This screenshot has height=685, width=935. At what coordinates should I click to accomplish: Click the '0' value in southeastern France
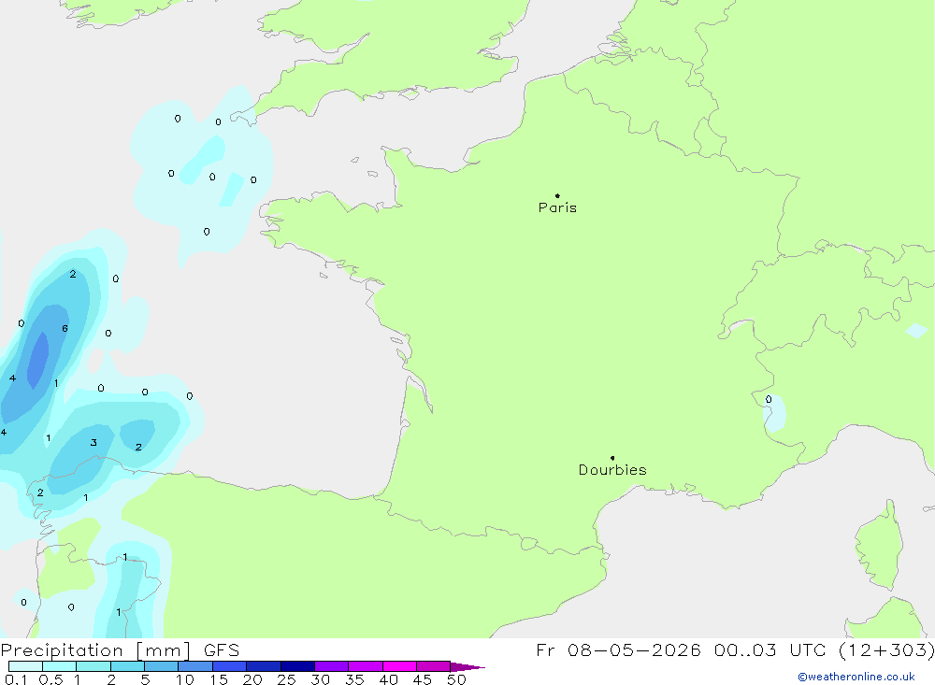coord(769,399)
